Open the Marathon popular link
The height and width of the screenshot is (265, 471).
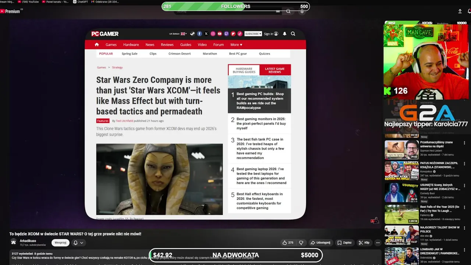point(210,53)
